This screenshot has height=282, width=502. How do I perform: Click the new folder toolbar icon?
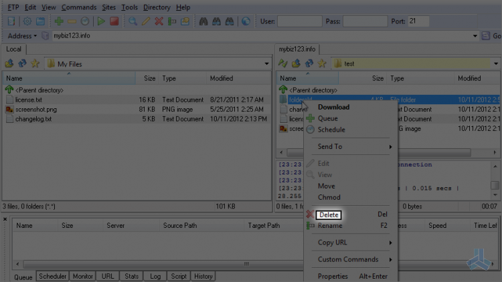click(x=185, y=21)
